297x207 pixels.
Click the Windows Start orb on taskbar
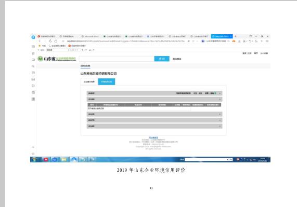pos(34,160)
